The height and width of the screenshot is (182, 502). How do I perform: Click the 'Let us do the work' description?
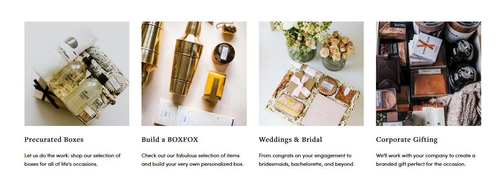tap(73, 160)
